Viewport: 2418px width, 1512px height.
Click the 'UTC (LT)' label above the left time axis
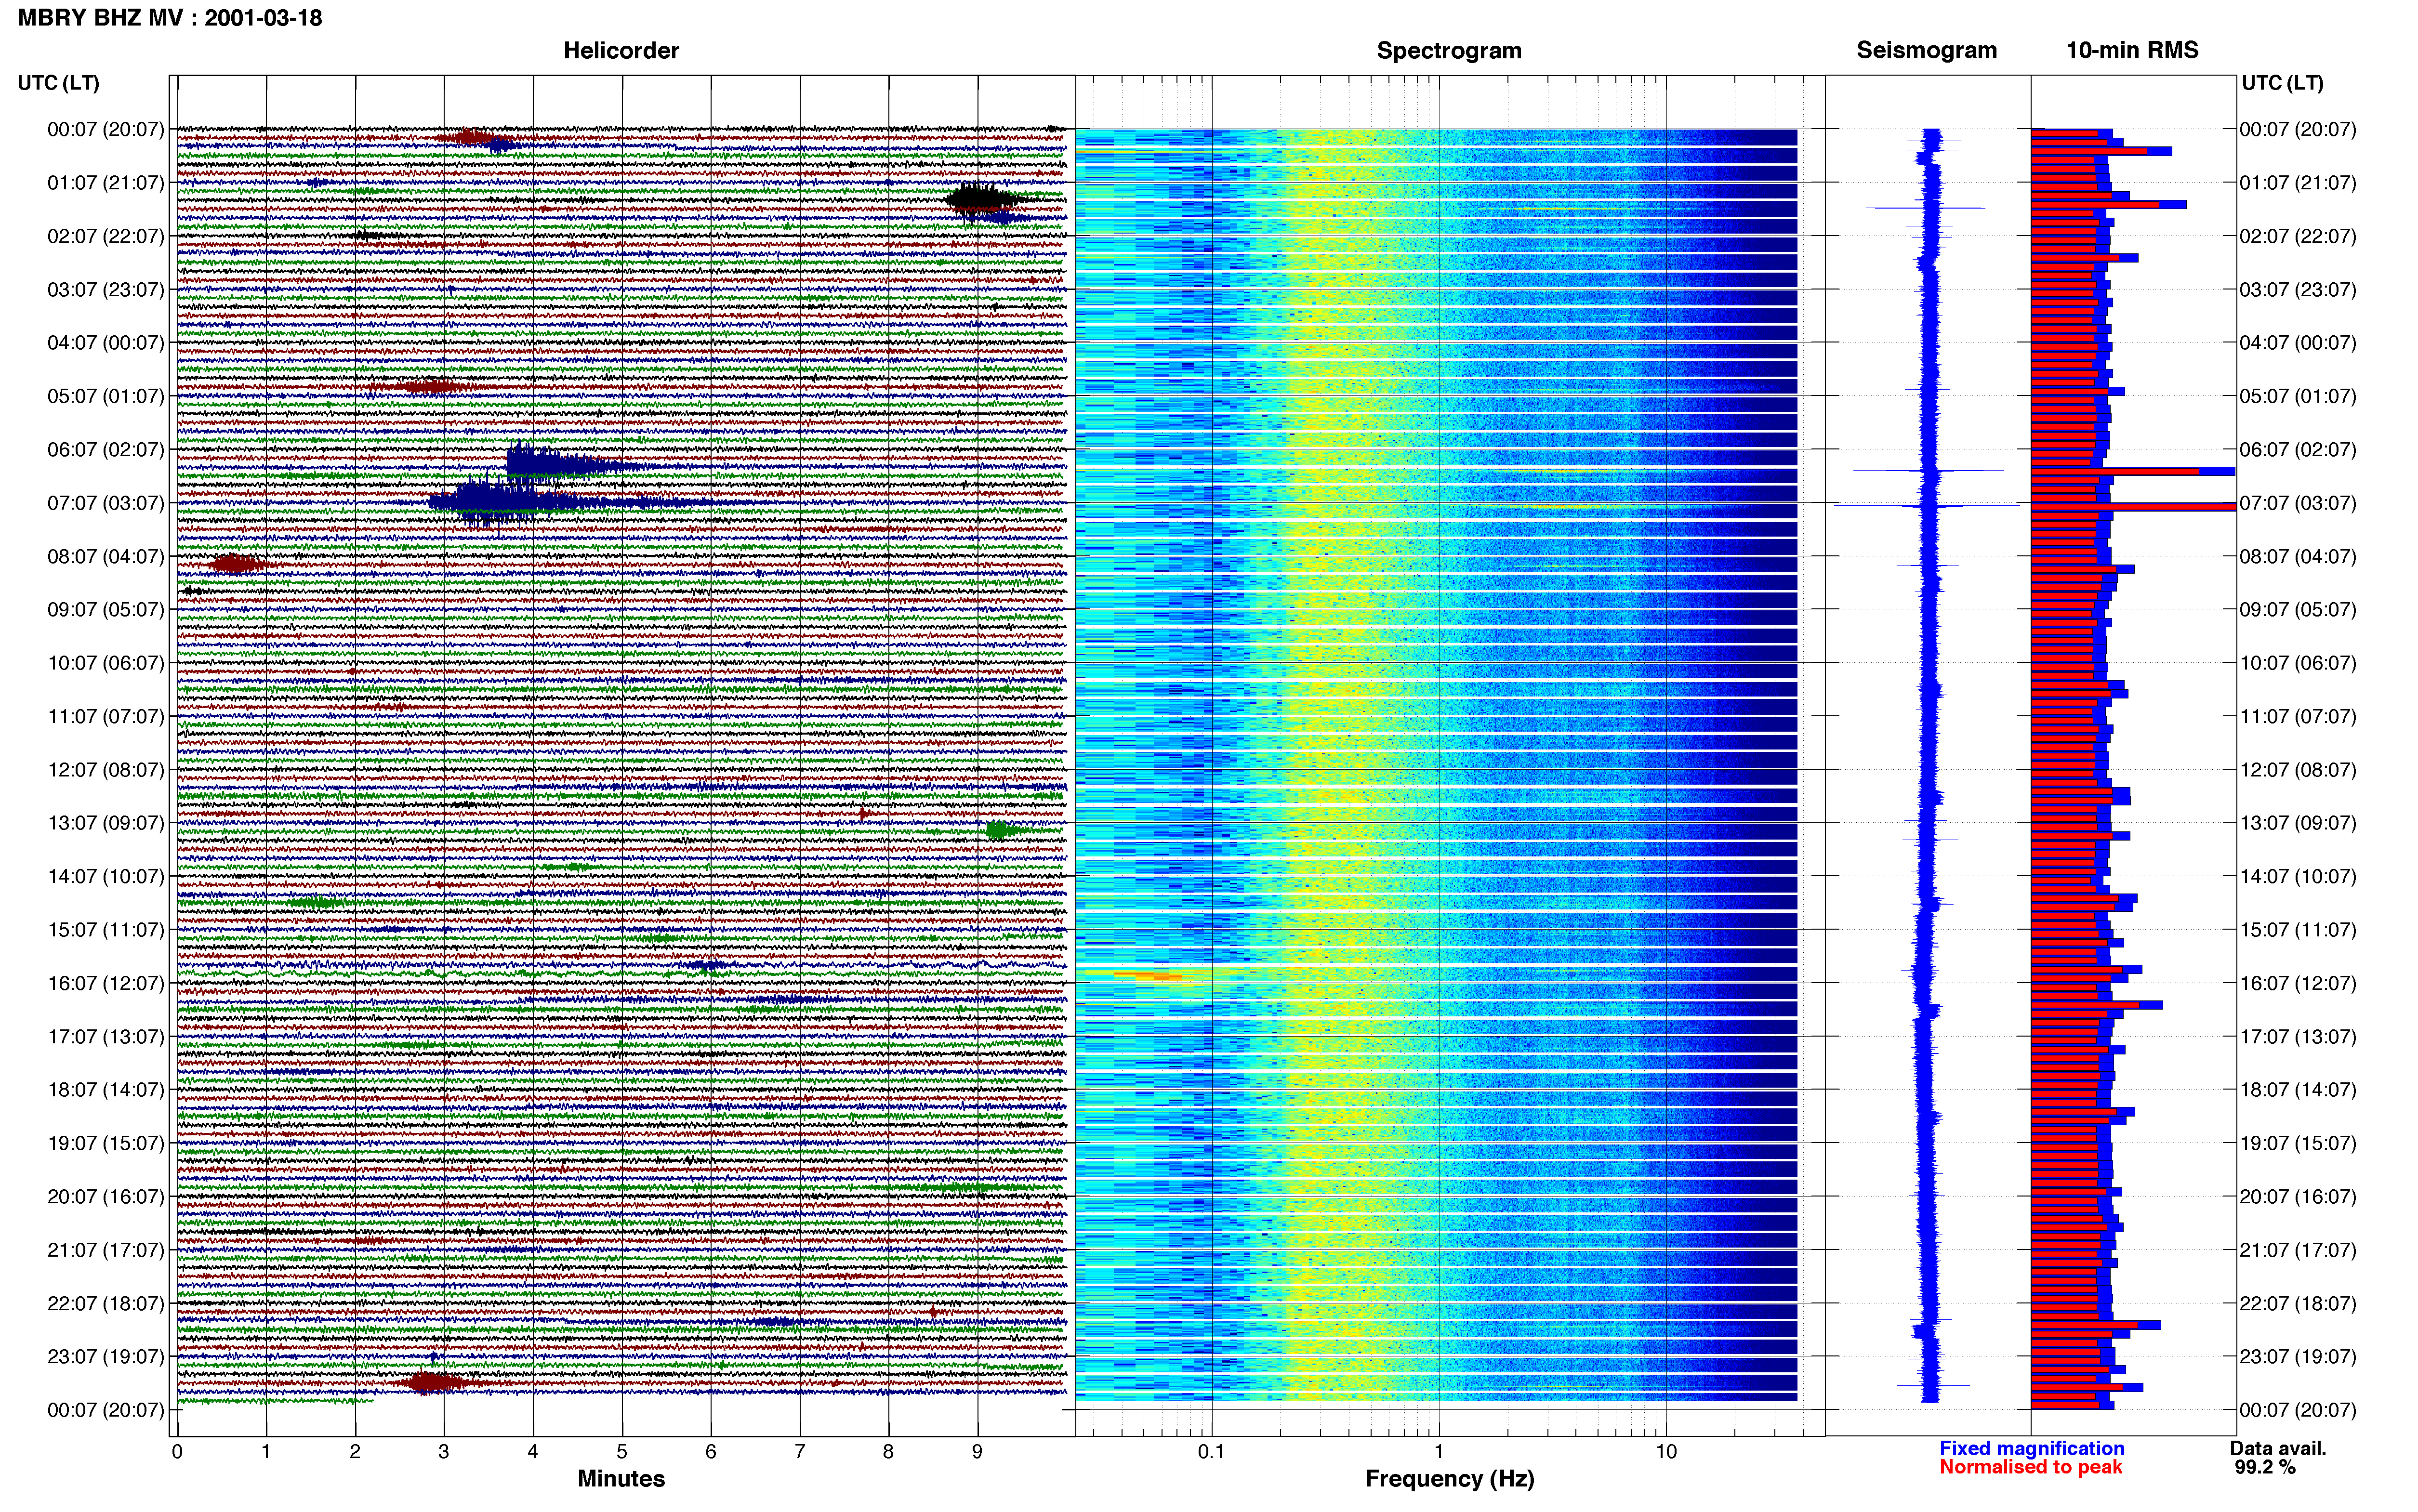[59, 83]
